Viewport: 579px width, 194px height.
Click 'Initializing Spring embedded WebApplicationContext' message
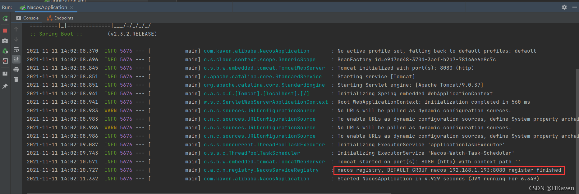click(415, 93)
